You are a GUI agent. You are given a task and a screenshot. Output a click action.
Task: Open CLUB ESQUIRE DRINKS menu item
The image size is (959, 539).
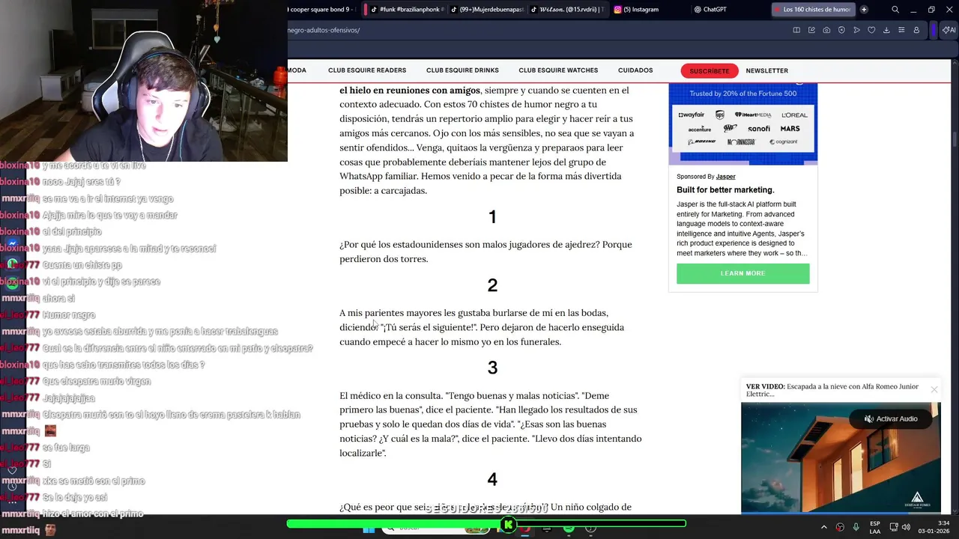point(462,70)
